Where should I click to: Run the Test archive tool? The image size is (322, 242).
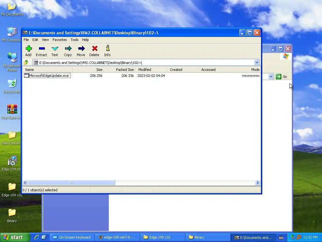[55, 49]
